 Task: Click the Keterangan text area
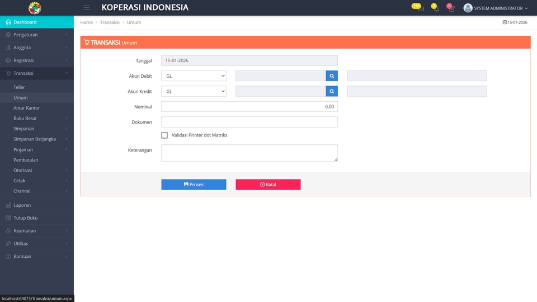(x=249, y=153)
